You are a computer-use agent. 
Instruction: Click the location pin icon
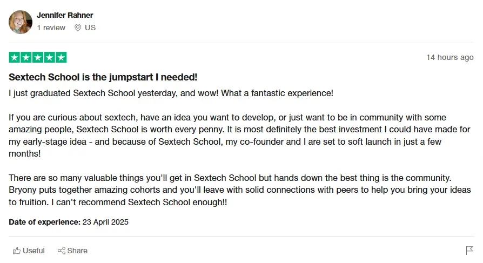click(78, 28)
